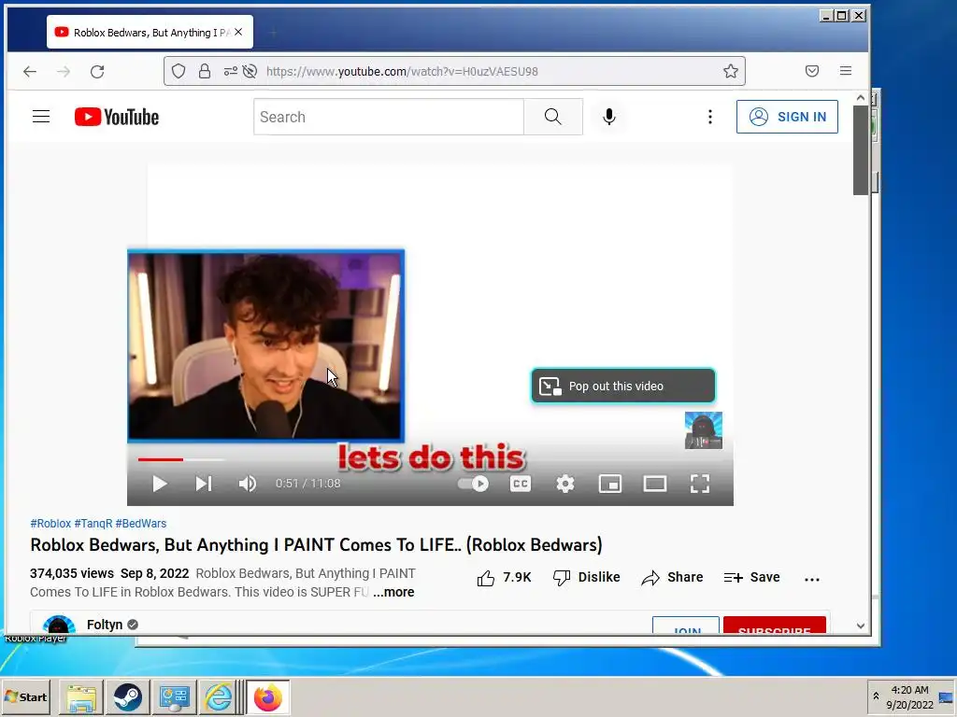This screenshot has width=957, height=717.
Task: Launch Internet Explorer from the taskbar
Action: click(219, 696)
